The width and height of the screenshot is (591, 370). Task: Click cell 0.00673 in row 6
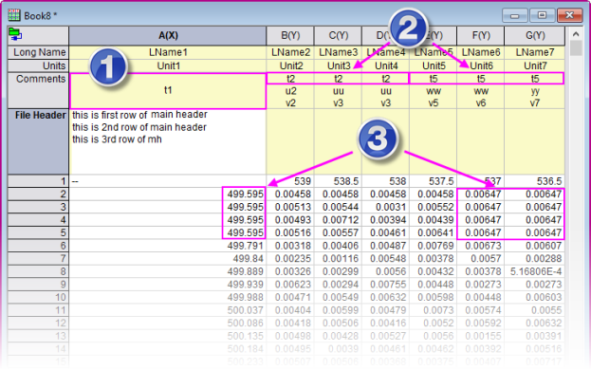481,246
